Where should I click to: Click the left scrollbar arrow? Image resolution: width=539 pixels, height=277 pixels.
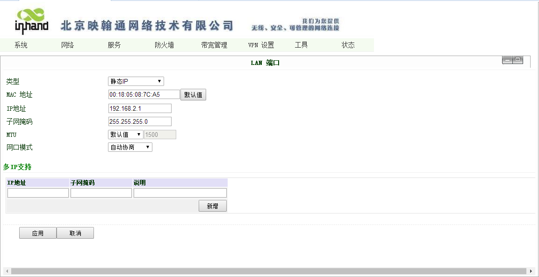coord(7,271)
